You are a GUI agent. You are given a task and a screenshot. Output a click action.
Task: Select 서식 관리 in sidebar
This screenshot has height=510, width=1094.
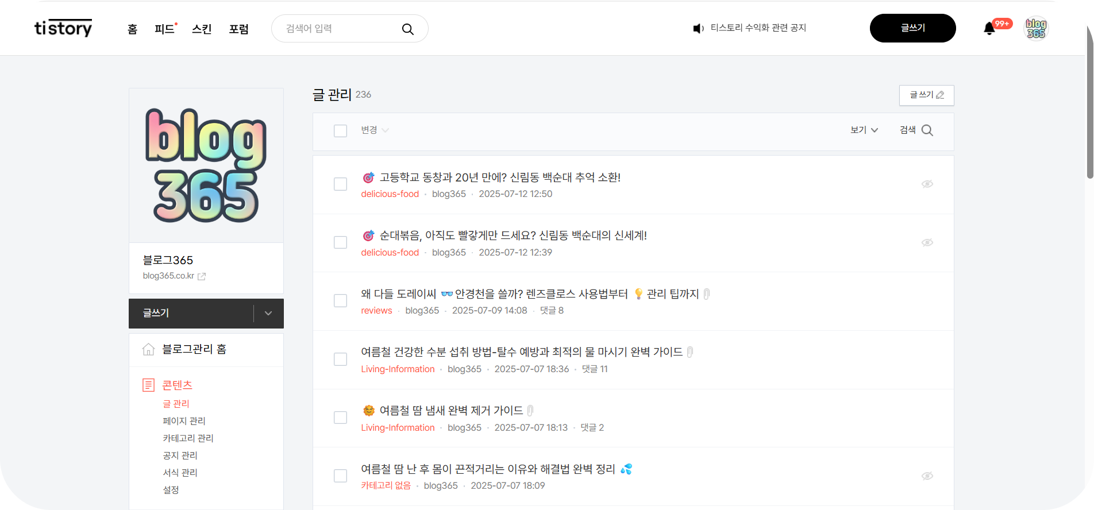180,473
